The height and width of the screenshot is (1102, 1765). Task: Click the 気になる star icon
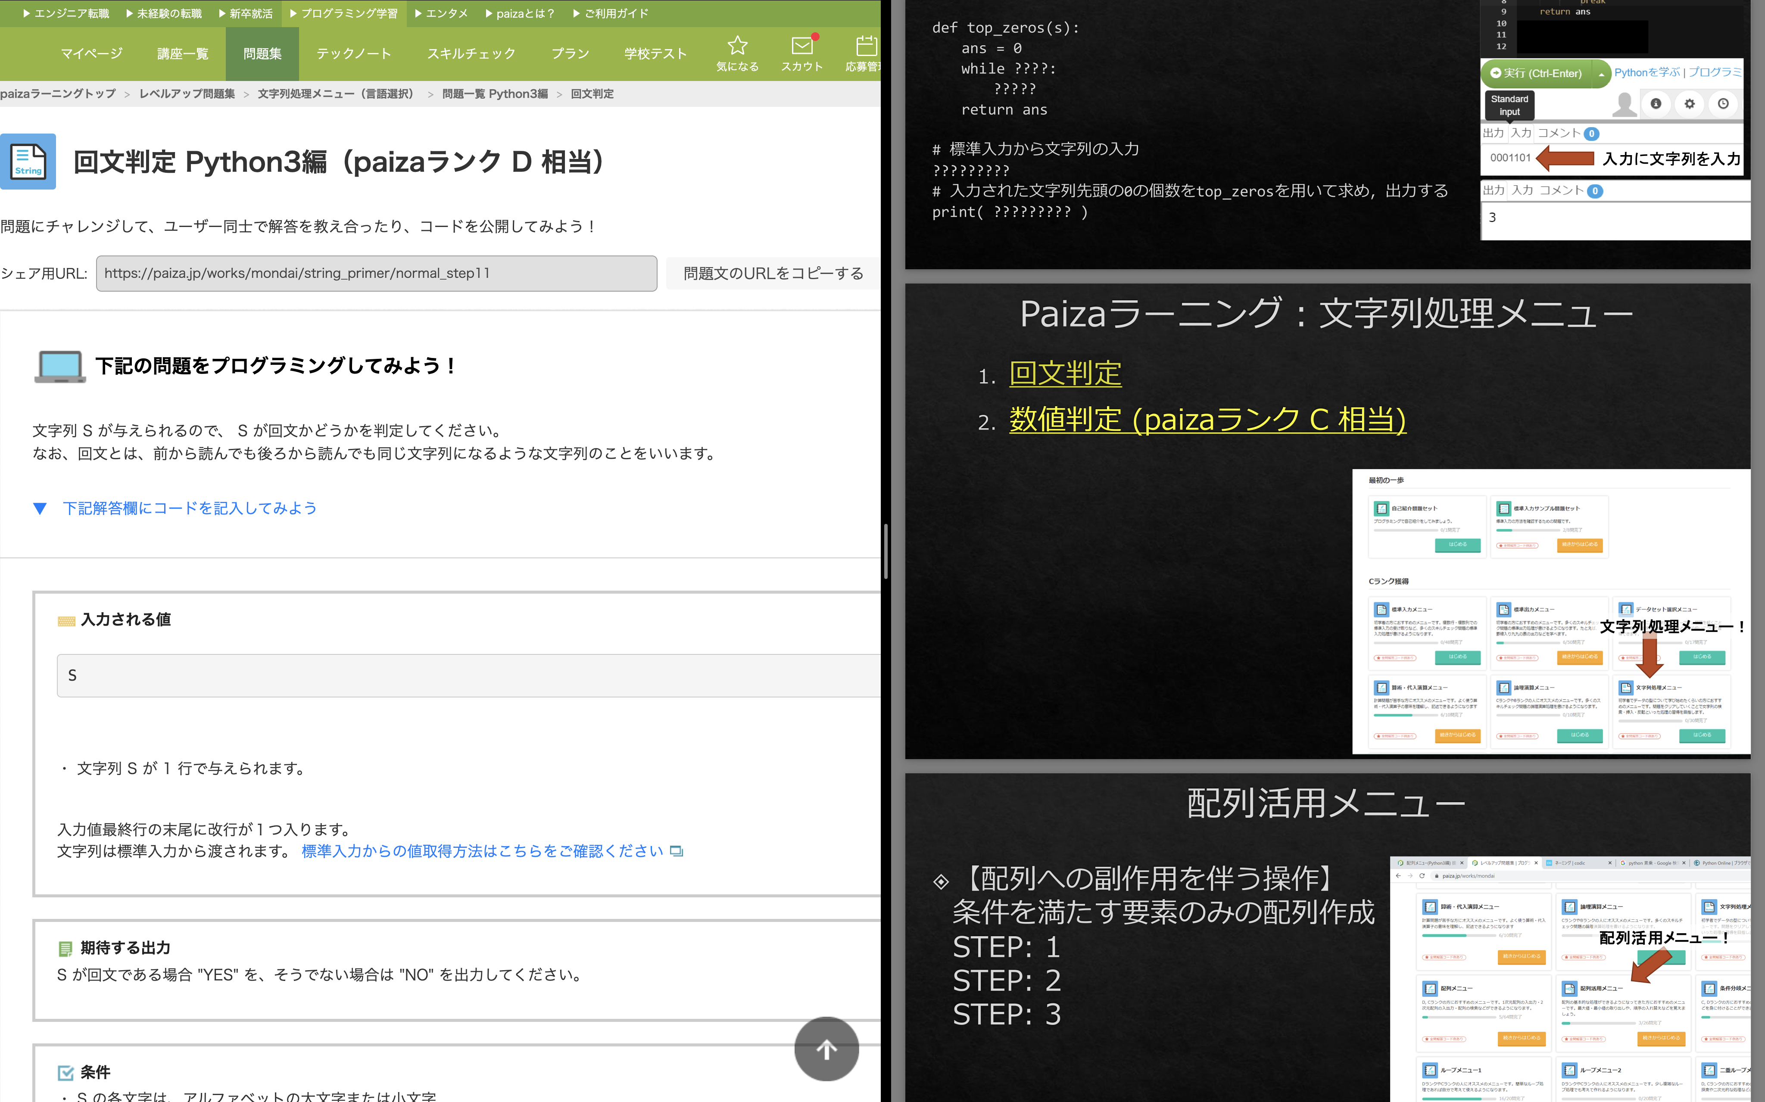737,47
